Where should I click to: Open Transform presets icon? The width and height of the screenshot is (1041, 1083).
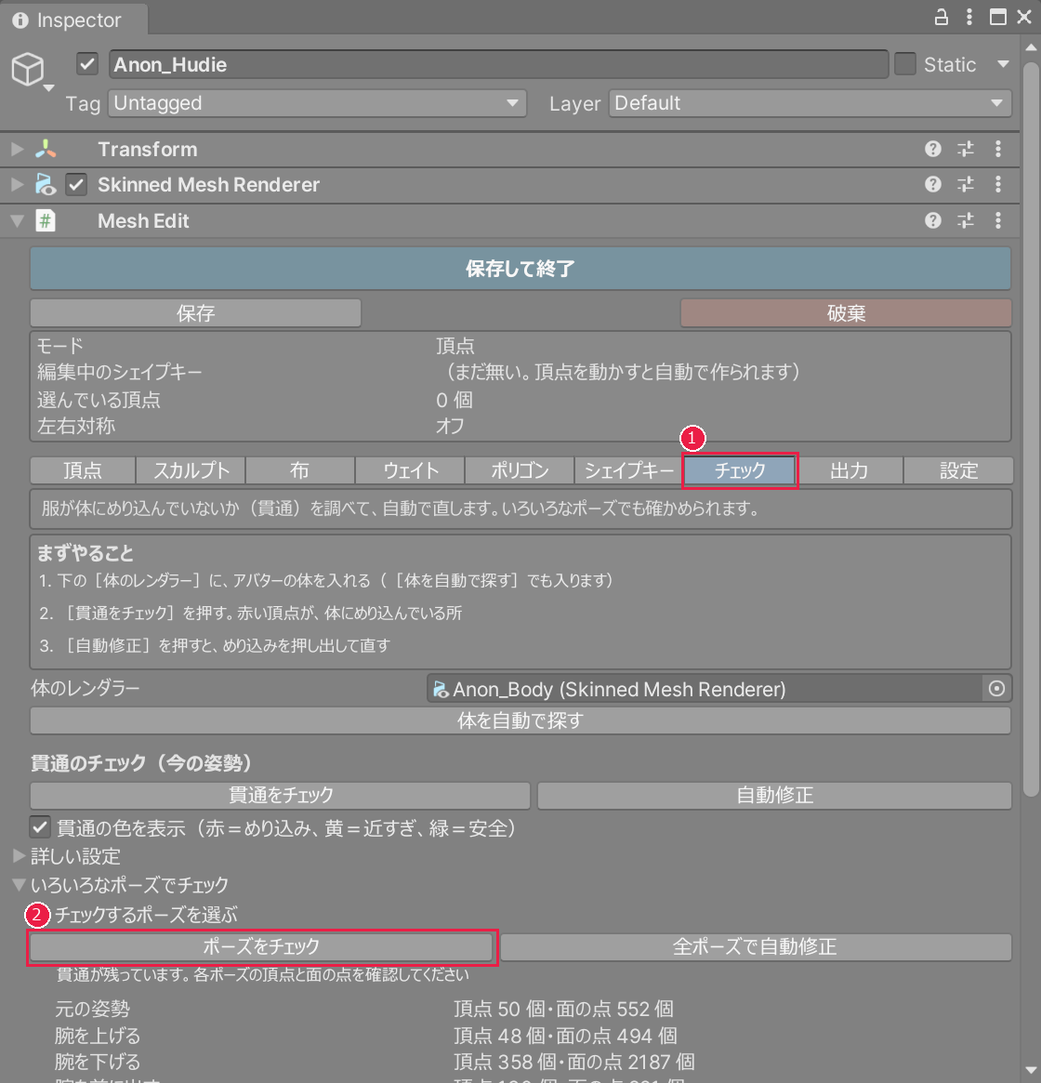click(x=966, y=149)
